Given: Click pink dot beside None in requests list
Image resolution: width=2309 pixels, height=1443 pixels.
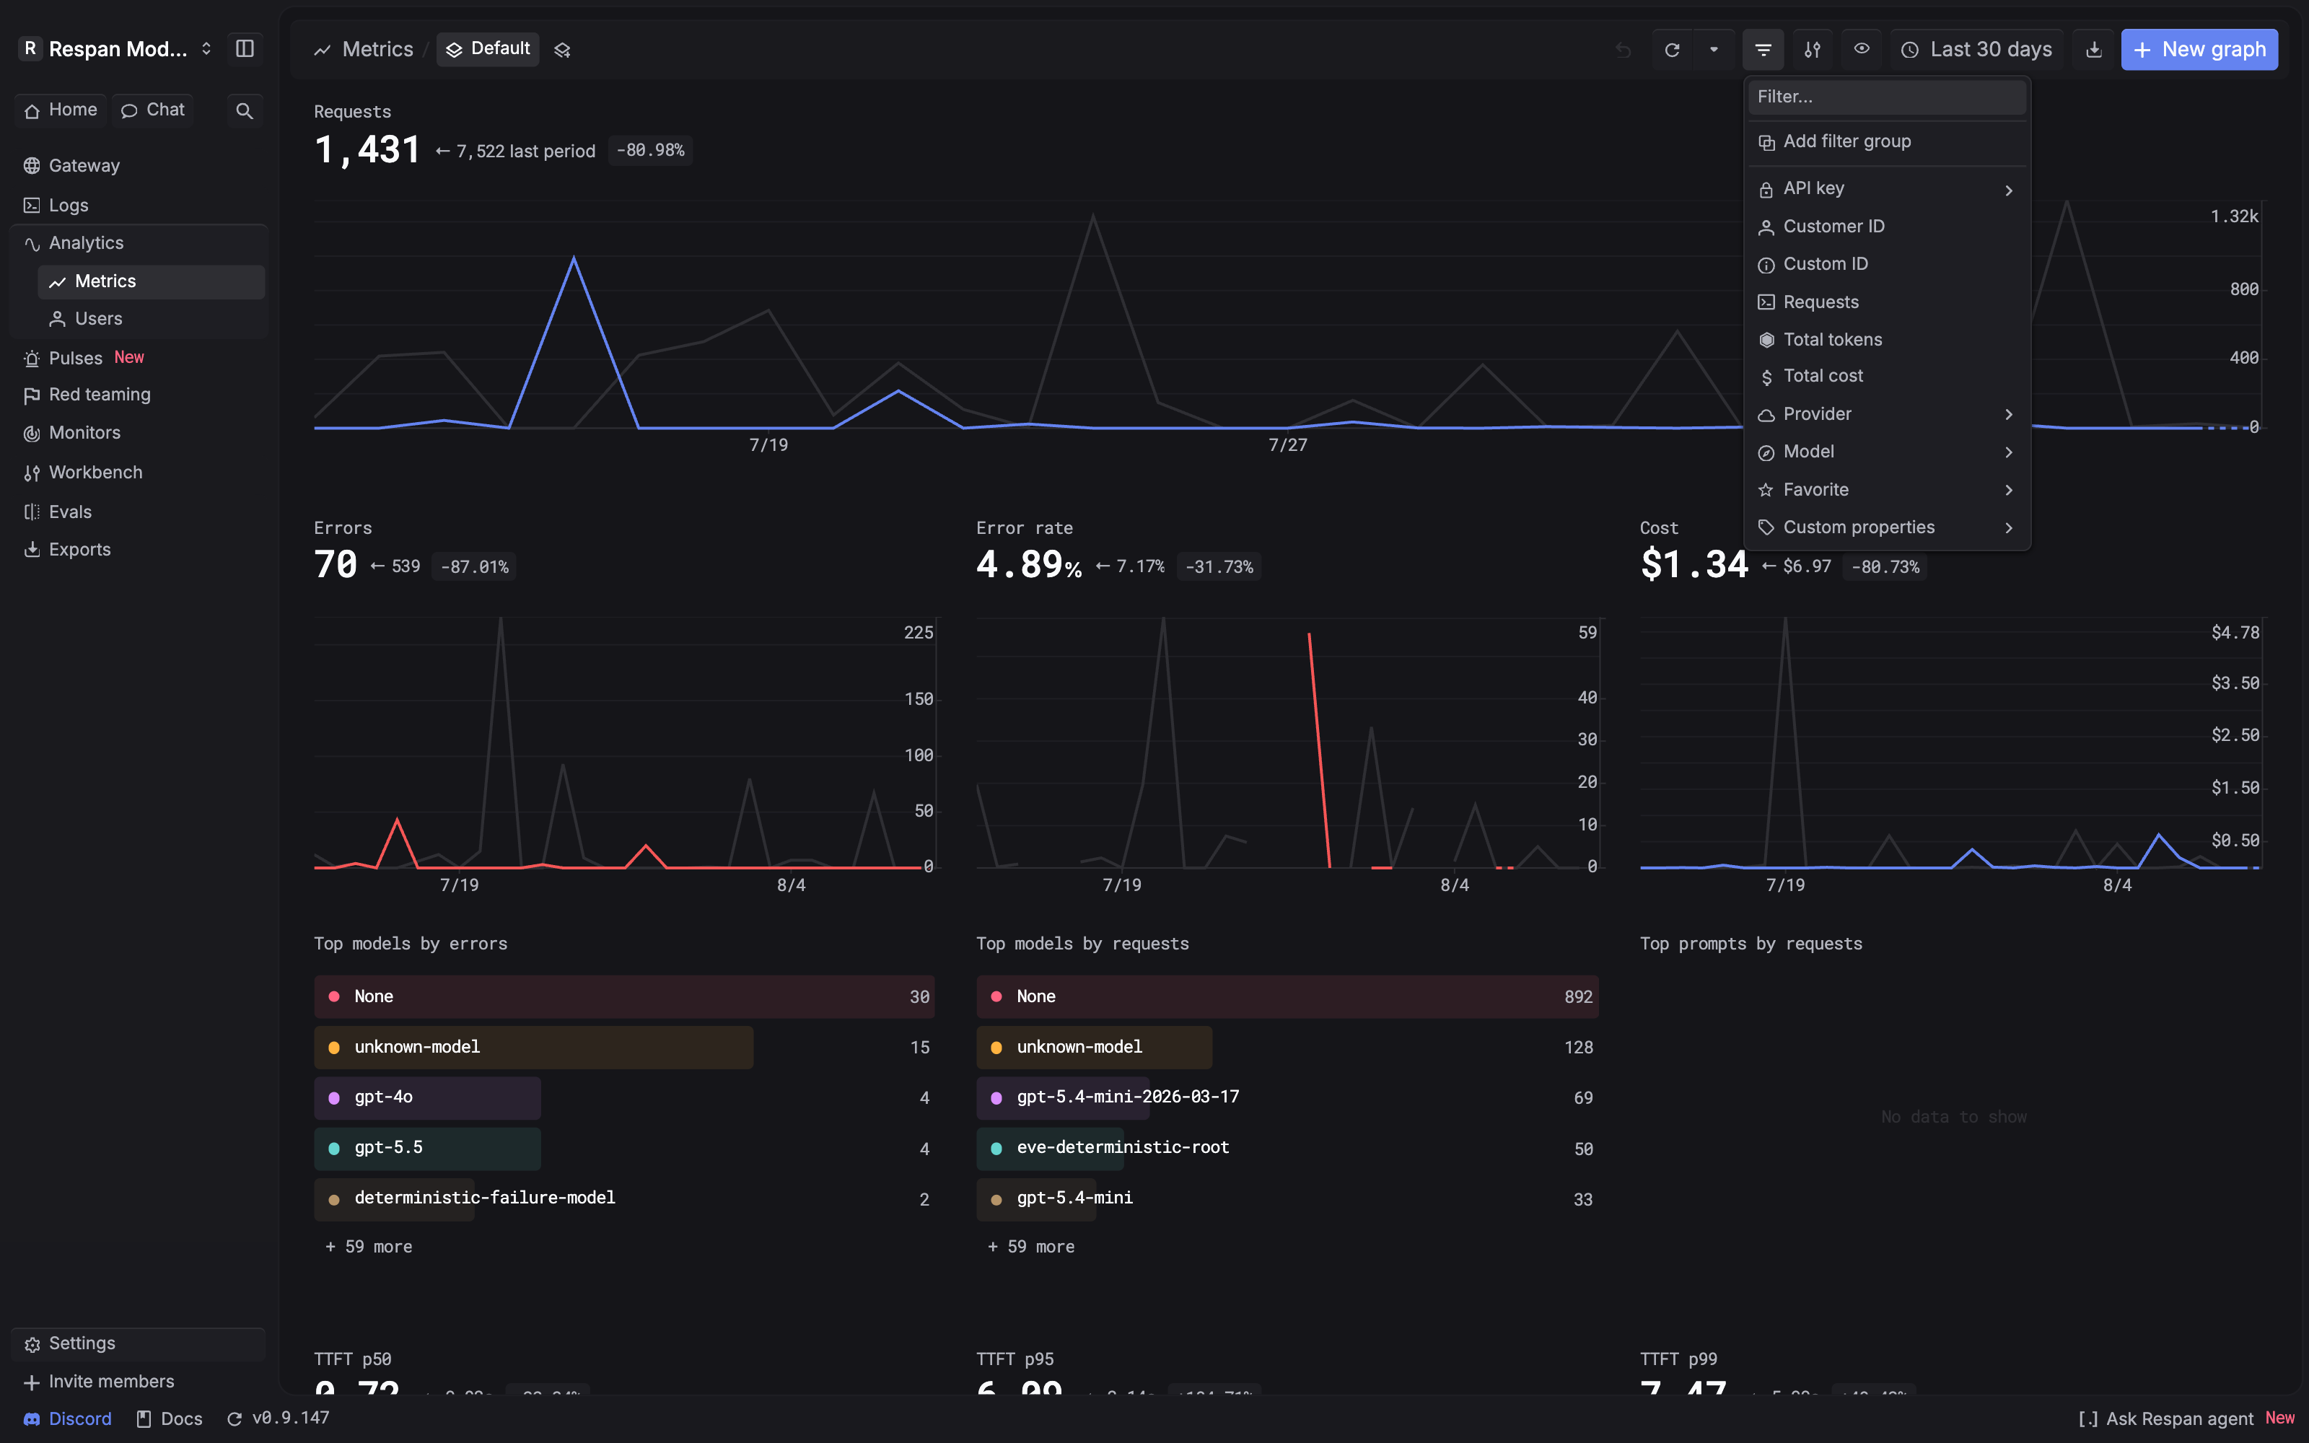Looking at the screenshot, I should point(996,996).
